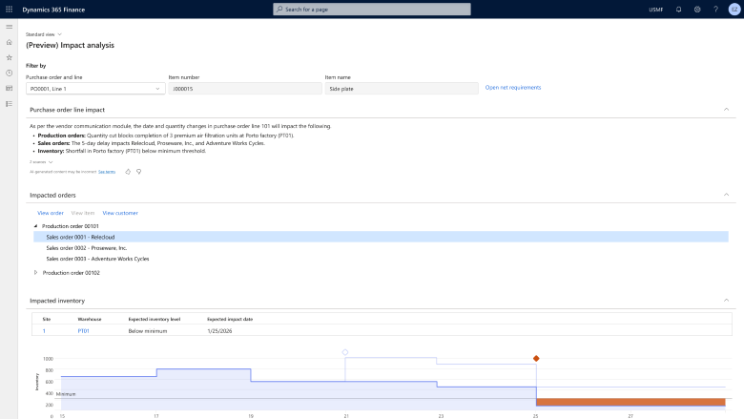Open warehouse PT01 link

pos(84,331)
